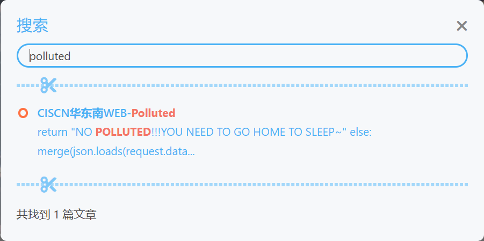Open the CISCN华东南WEB-Polluted article
Viewport: 484px width, 241px height.
[106, 113]
